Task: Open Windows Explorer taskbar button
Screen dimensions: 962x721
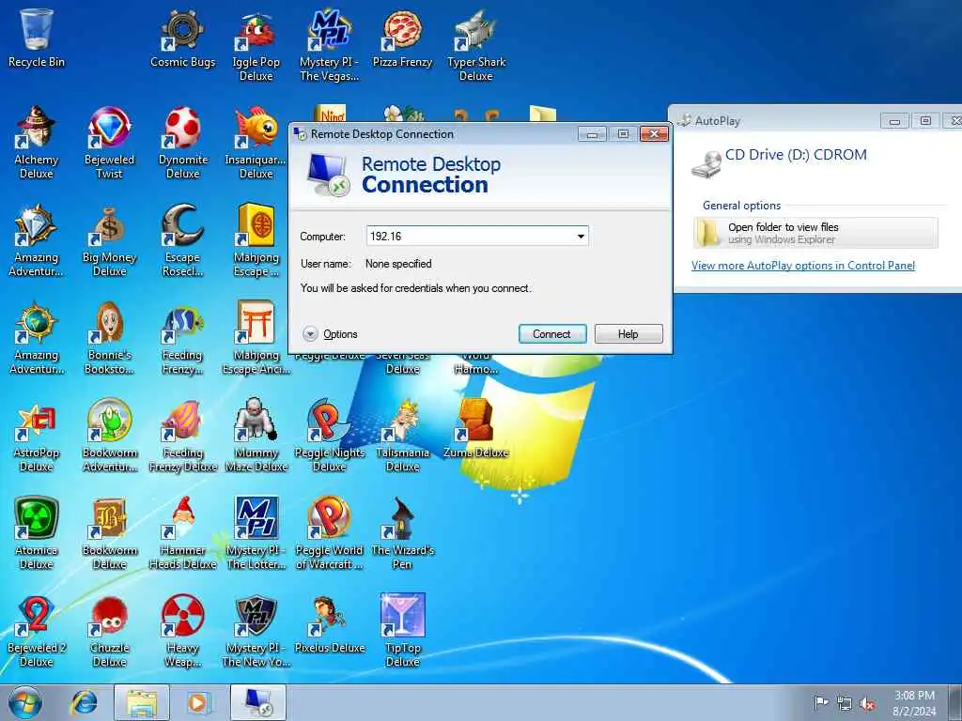Action: (142, 702)
